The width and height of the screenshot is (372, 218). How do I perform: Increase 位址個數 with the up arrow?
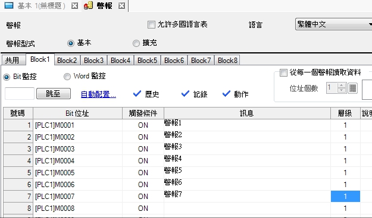(x=342, y=86)
